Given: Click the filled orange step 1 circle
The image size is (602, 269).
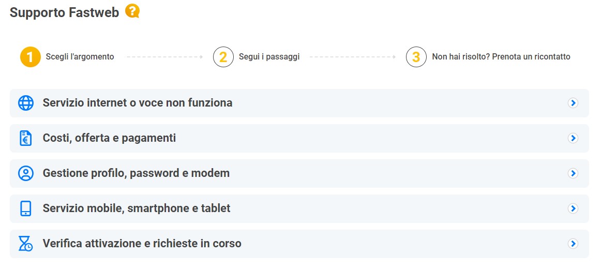Looking at the screenshot, I should [31, 57].
